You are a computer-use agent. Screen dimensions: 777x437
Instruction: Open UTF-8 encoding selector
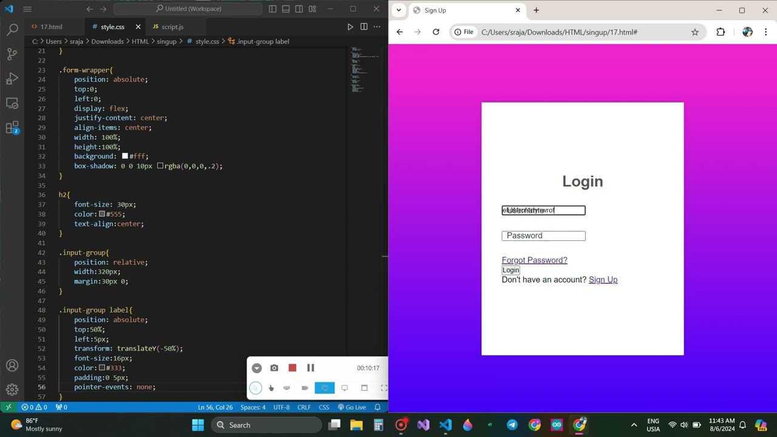click(282, 407)
